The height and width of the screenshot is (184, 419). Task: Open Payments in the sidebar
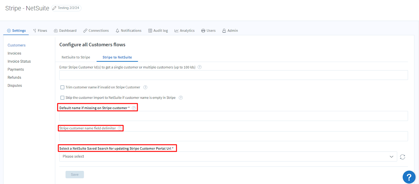(16, 69)
